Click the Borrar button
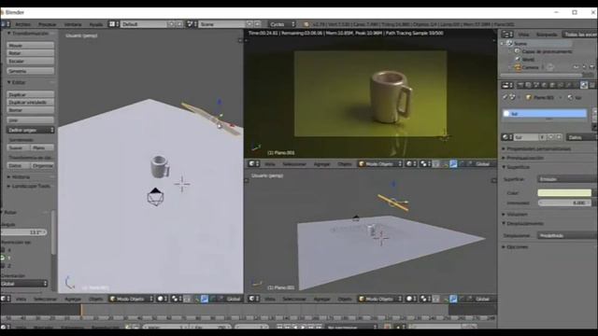This screenshot has height=336, width=598. (30, 110)
